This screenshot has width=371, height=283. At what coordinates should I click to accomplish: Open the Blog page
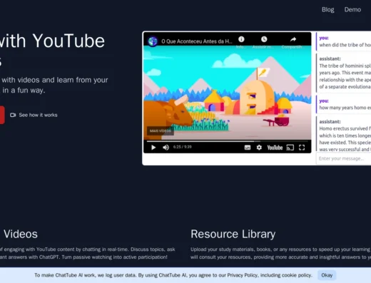pyautogui.click(x=327, y=10)
